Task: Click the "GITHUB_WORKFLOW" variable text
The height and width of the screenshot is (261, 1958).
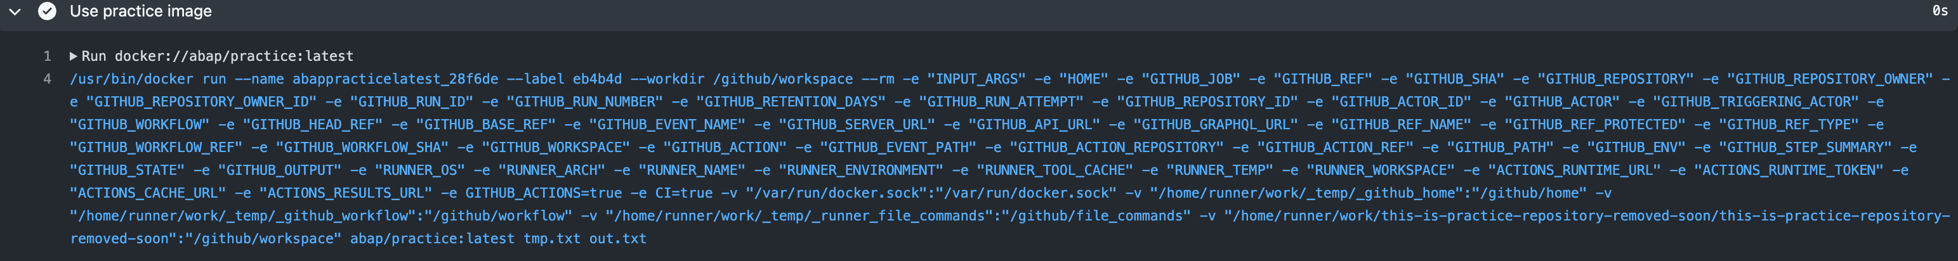Action: 140,124
